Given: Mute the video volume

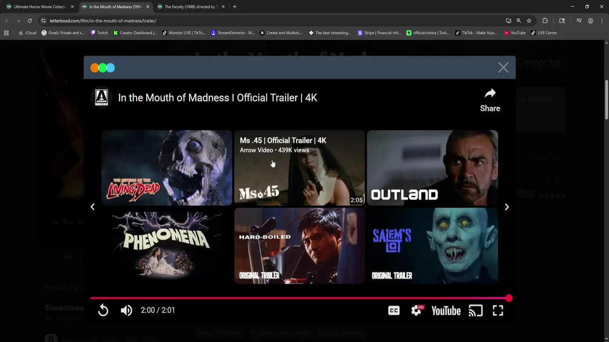Looking at the screenshot, I should click(126, 310).
